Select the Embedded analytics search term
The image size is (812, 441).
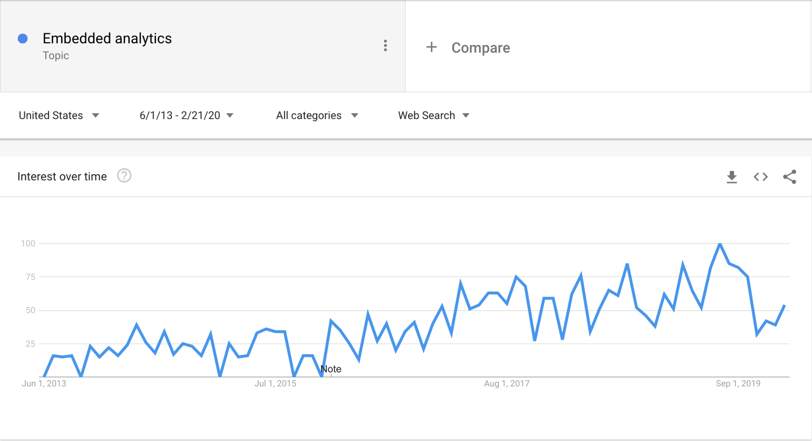click(x=107, y=38)
